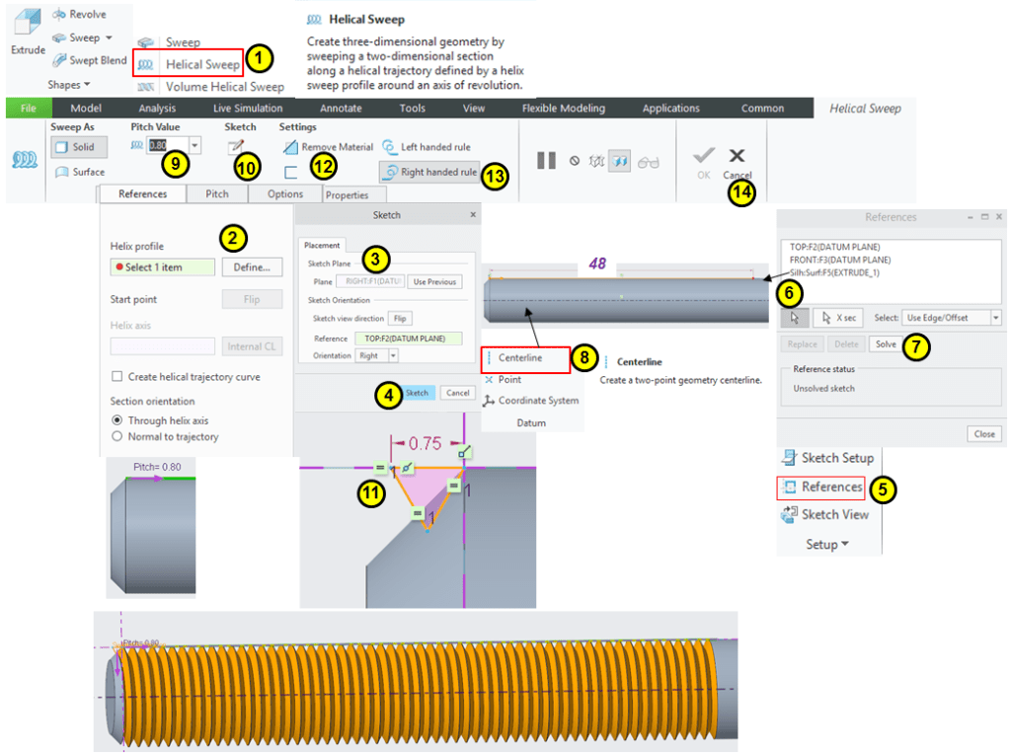
Task: Select Through helix axis radio button
Action: (118, 420)
